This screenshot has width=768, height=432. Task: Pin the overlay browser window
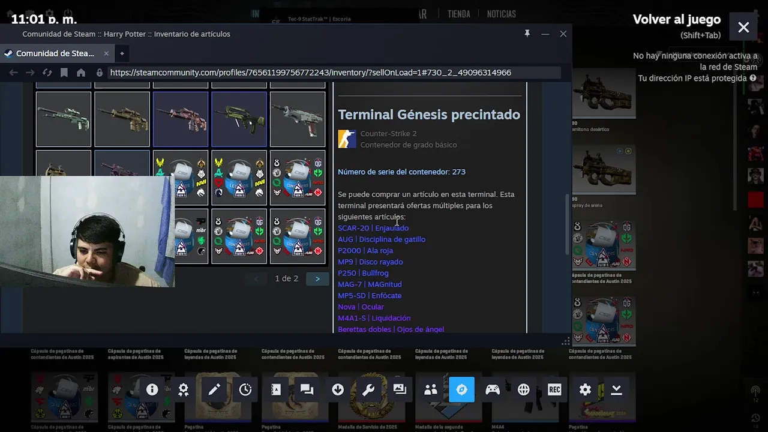tap(527, 34)
